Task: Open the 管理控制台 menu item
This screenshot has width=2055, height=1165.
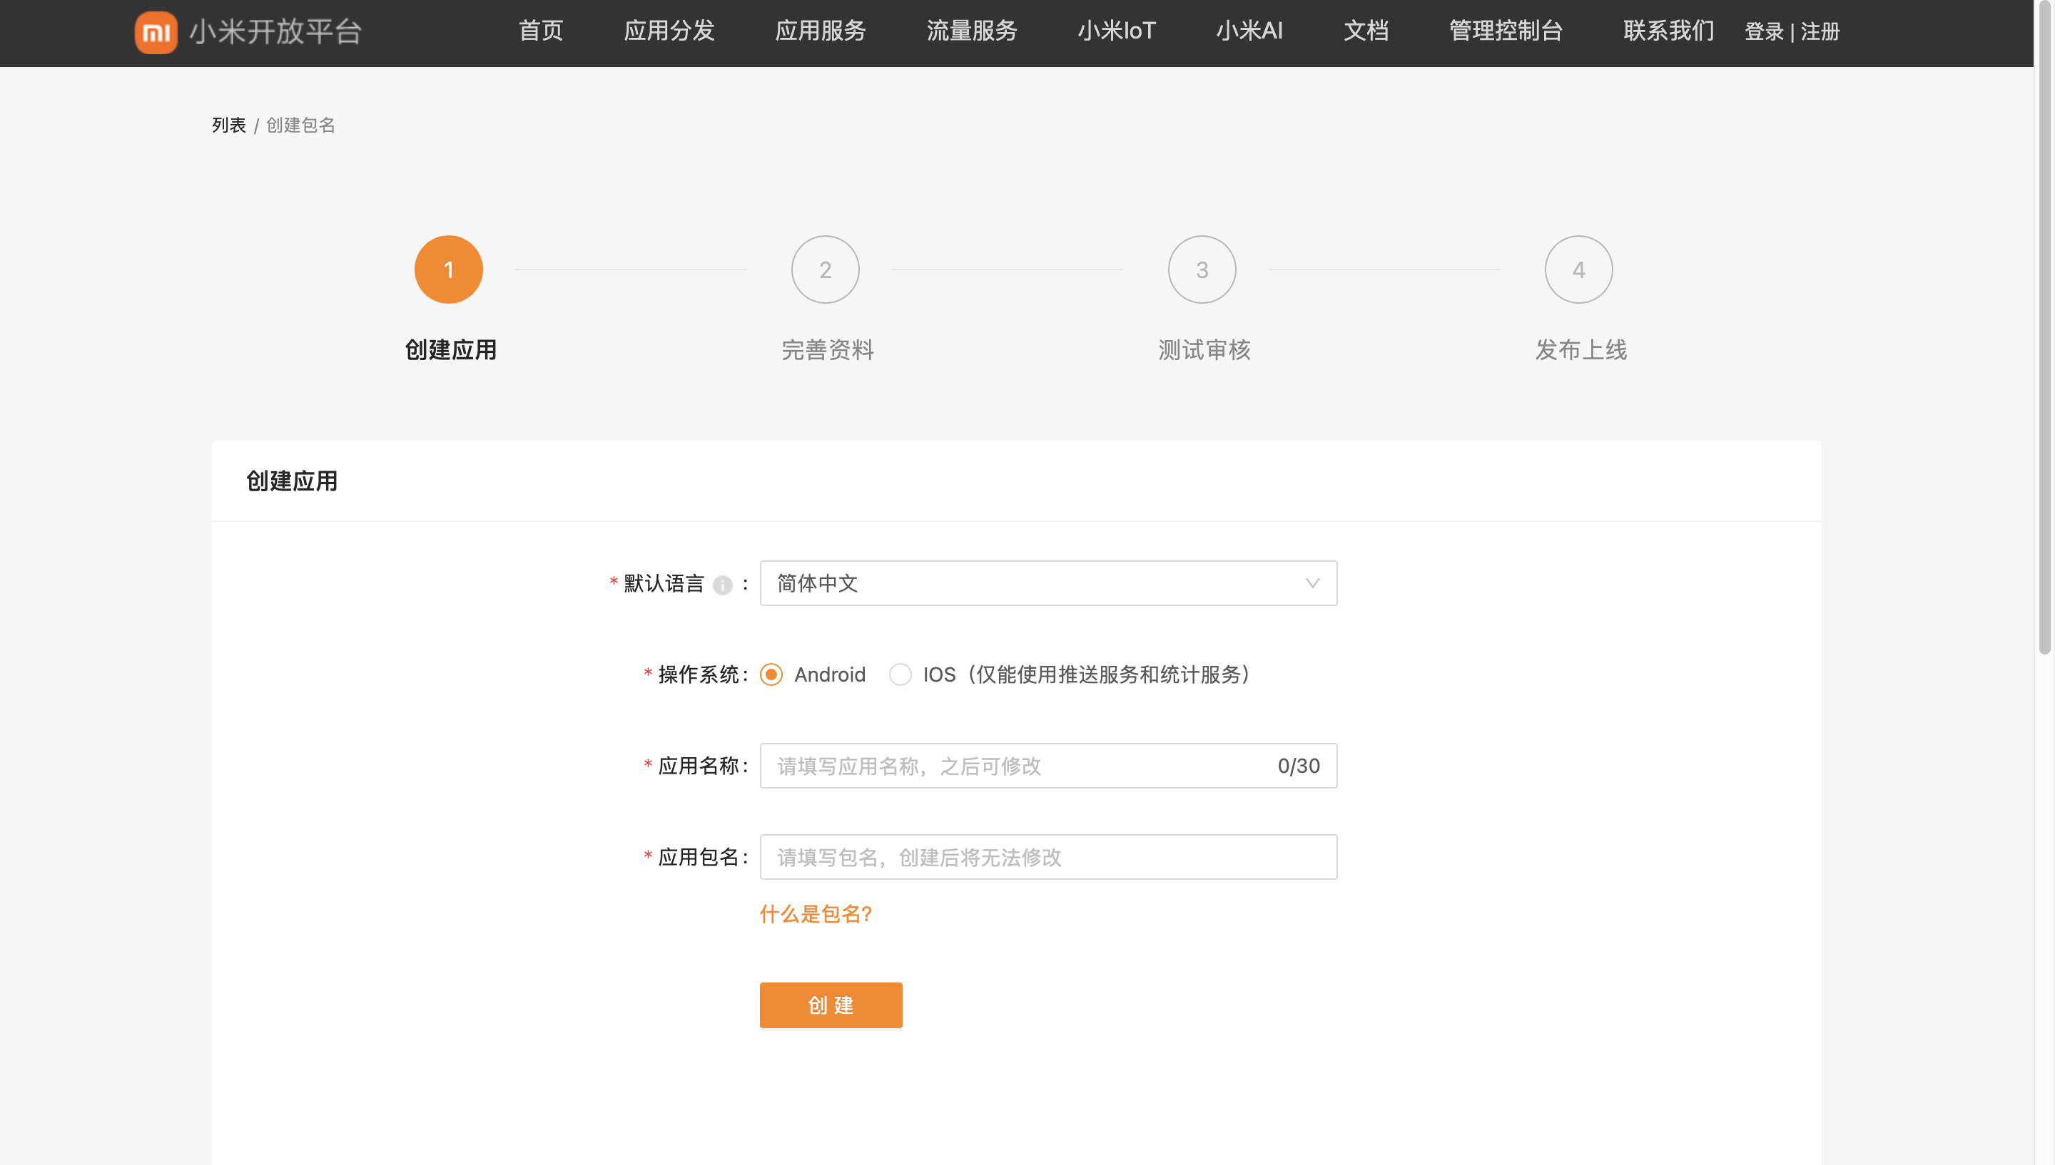Action: (x=1506, y=31)
